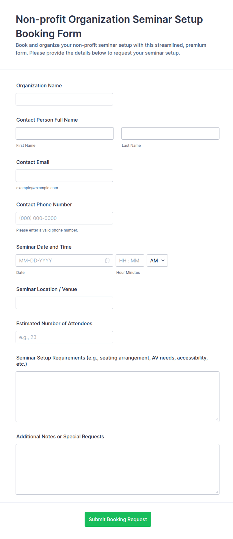The width and height of the screenshot is (233, 539).
Task: Grab the Setup Requirements textarea resize handle
Action: click(217, 419)
